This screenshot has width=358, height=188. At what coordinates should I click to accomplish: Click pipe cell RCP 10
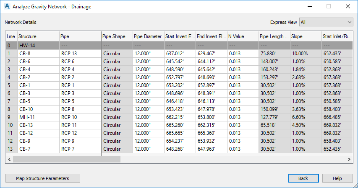point(80,117)
